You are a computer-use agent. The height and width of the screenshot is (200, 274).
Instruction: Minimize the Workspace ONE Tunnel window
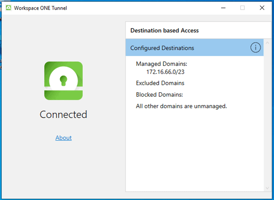[223, 8]
